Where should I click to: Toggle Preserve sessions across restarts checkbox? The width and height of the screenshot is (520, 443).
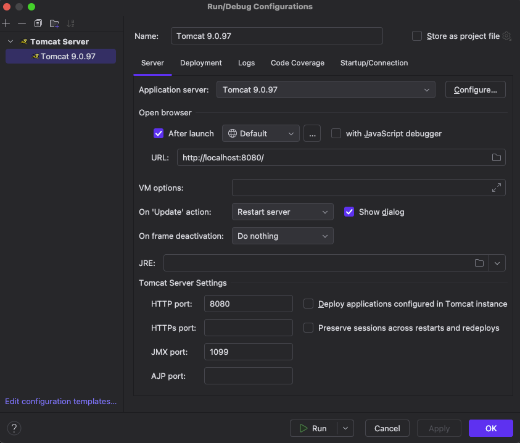coord(308,328)
